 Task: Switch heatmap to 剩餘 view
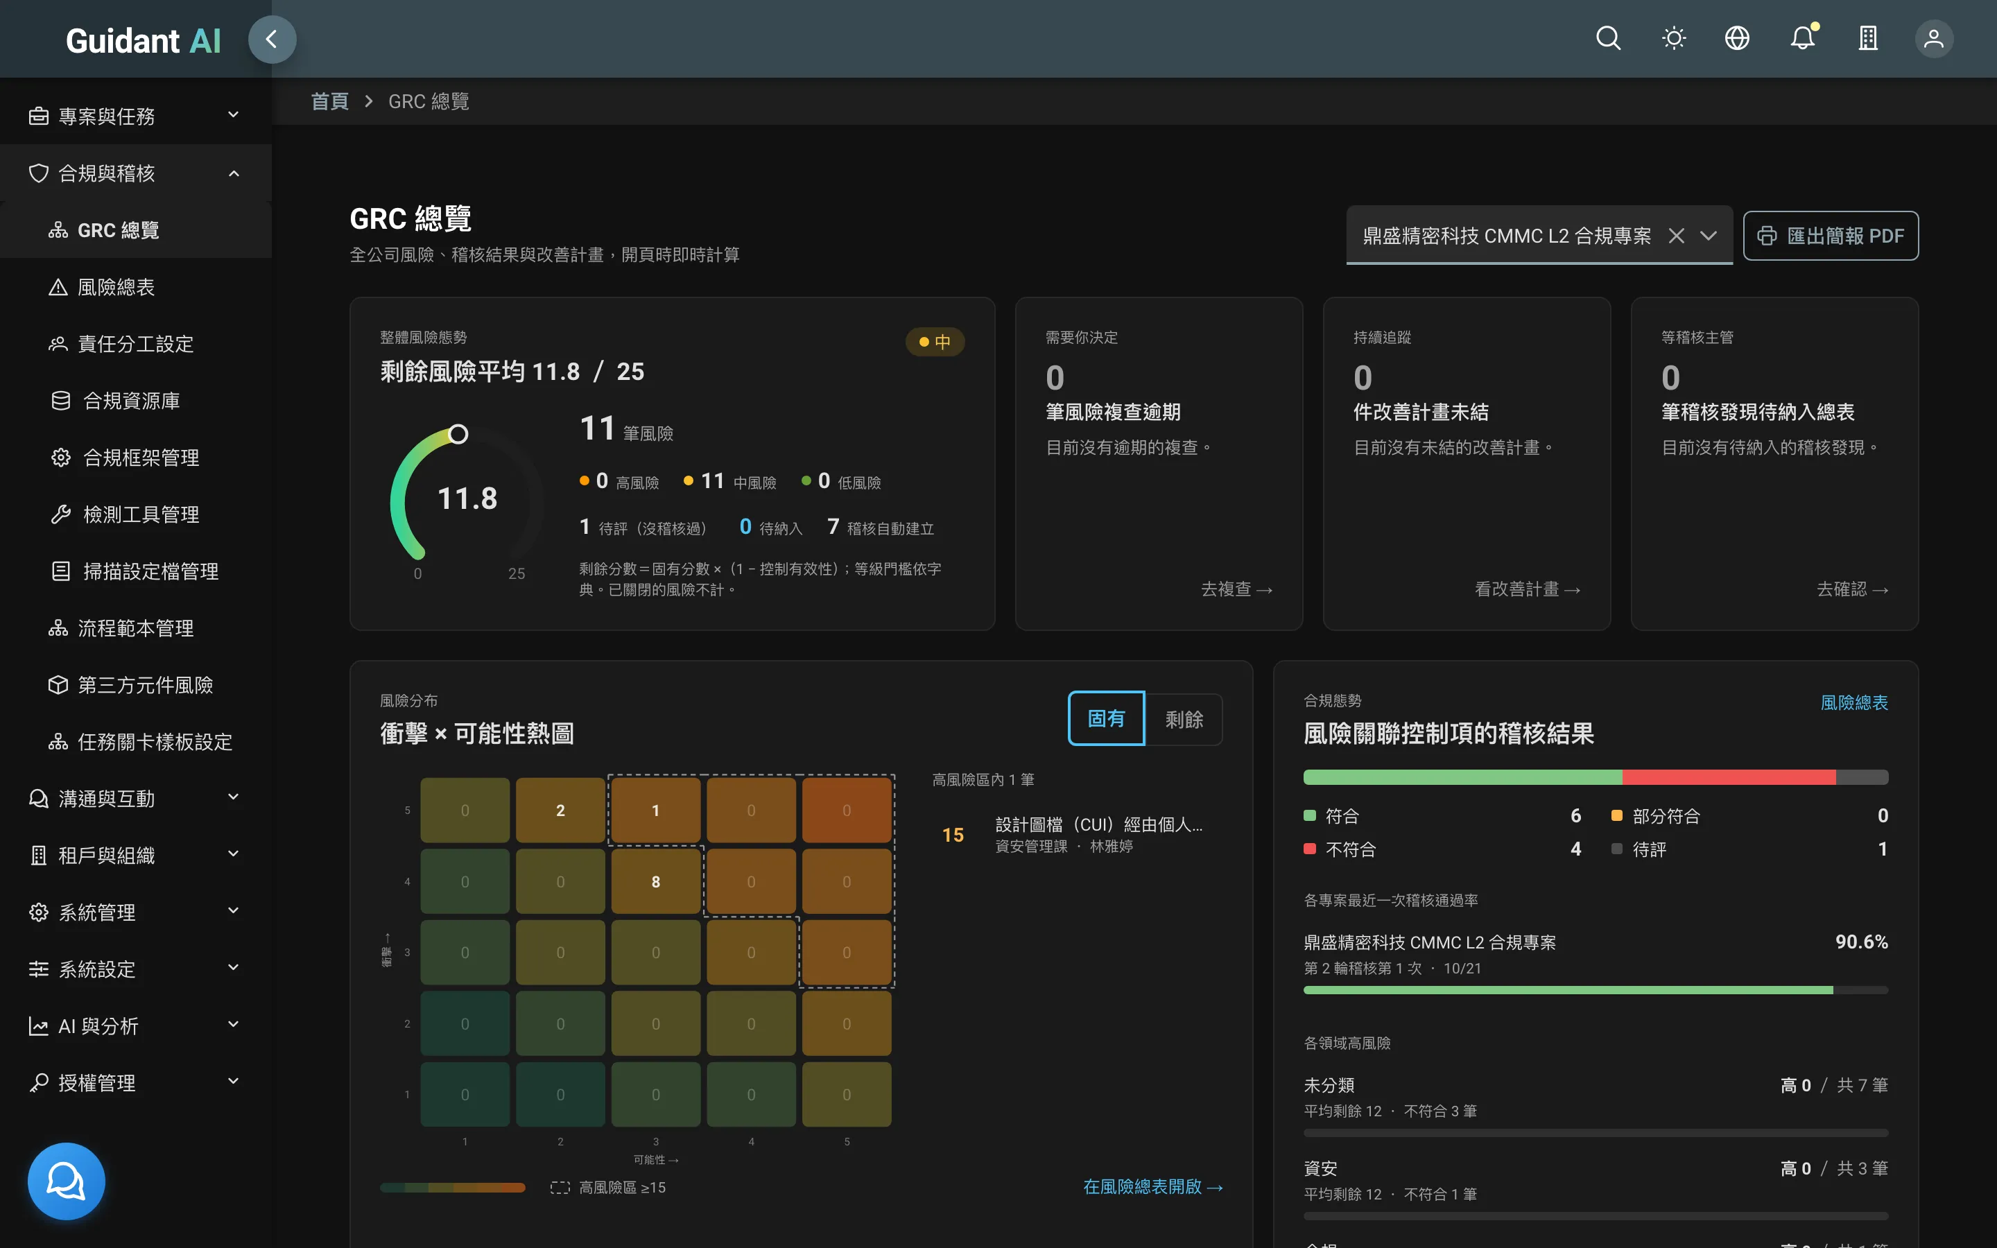pyautogui.click(x=1184, y=719)
